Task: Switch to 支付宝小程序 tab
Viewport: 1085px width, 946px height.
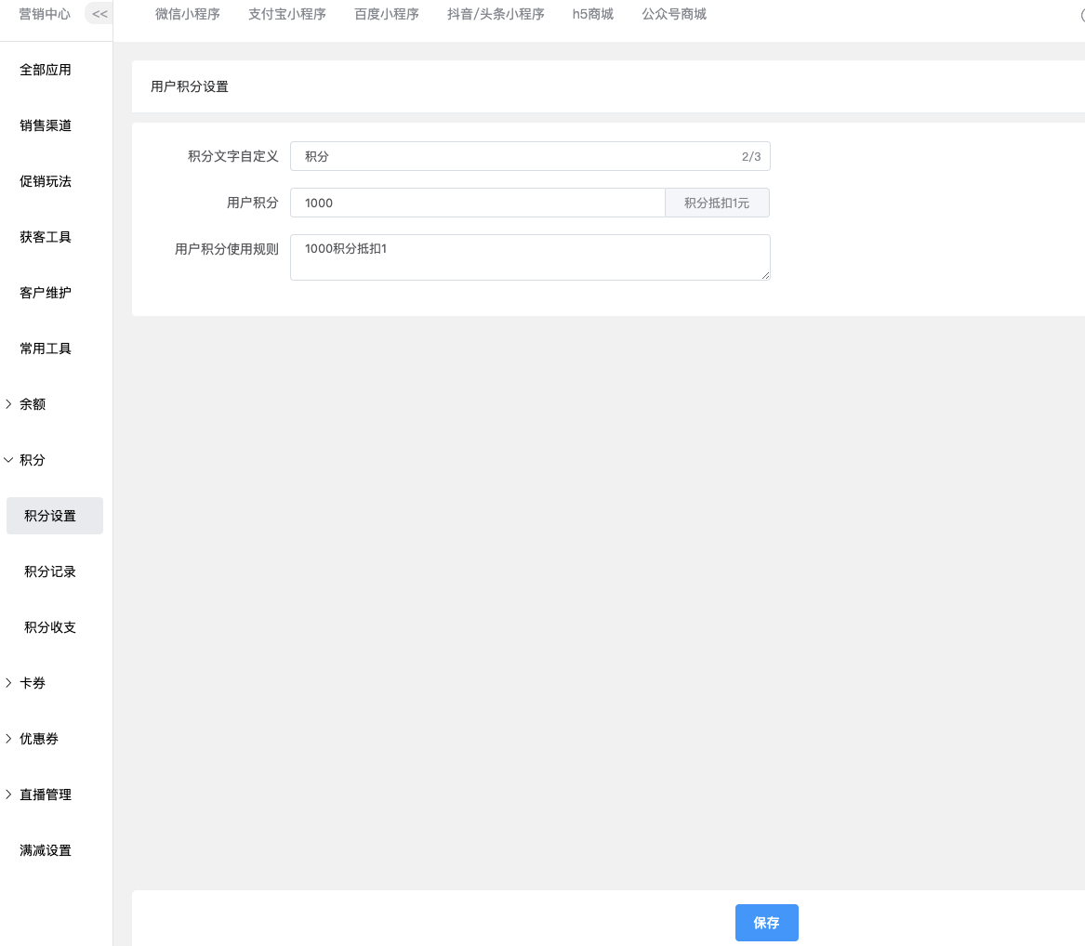Action: [287, 14]
